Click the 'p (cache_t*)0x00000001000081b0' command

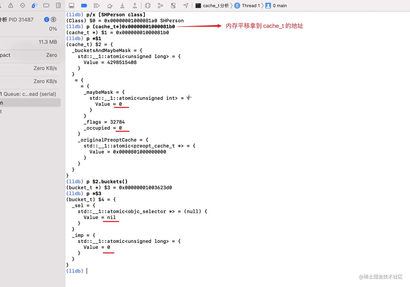(x=131, y=27)
